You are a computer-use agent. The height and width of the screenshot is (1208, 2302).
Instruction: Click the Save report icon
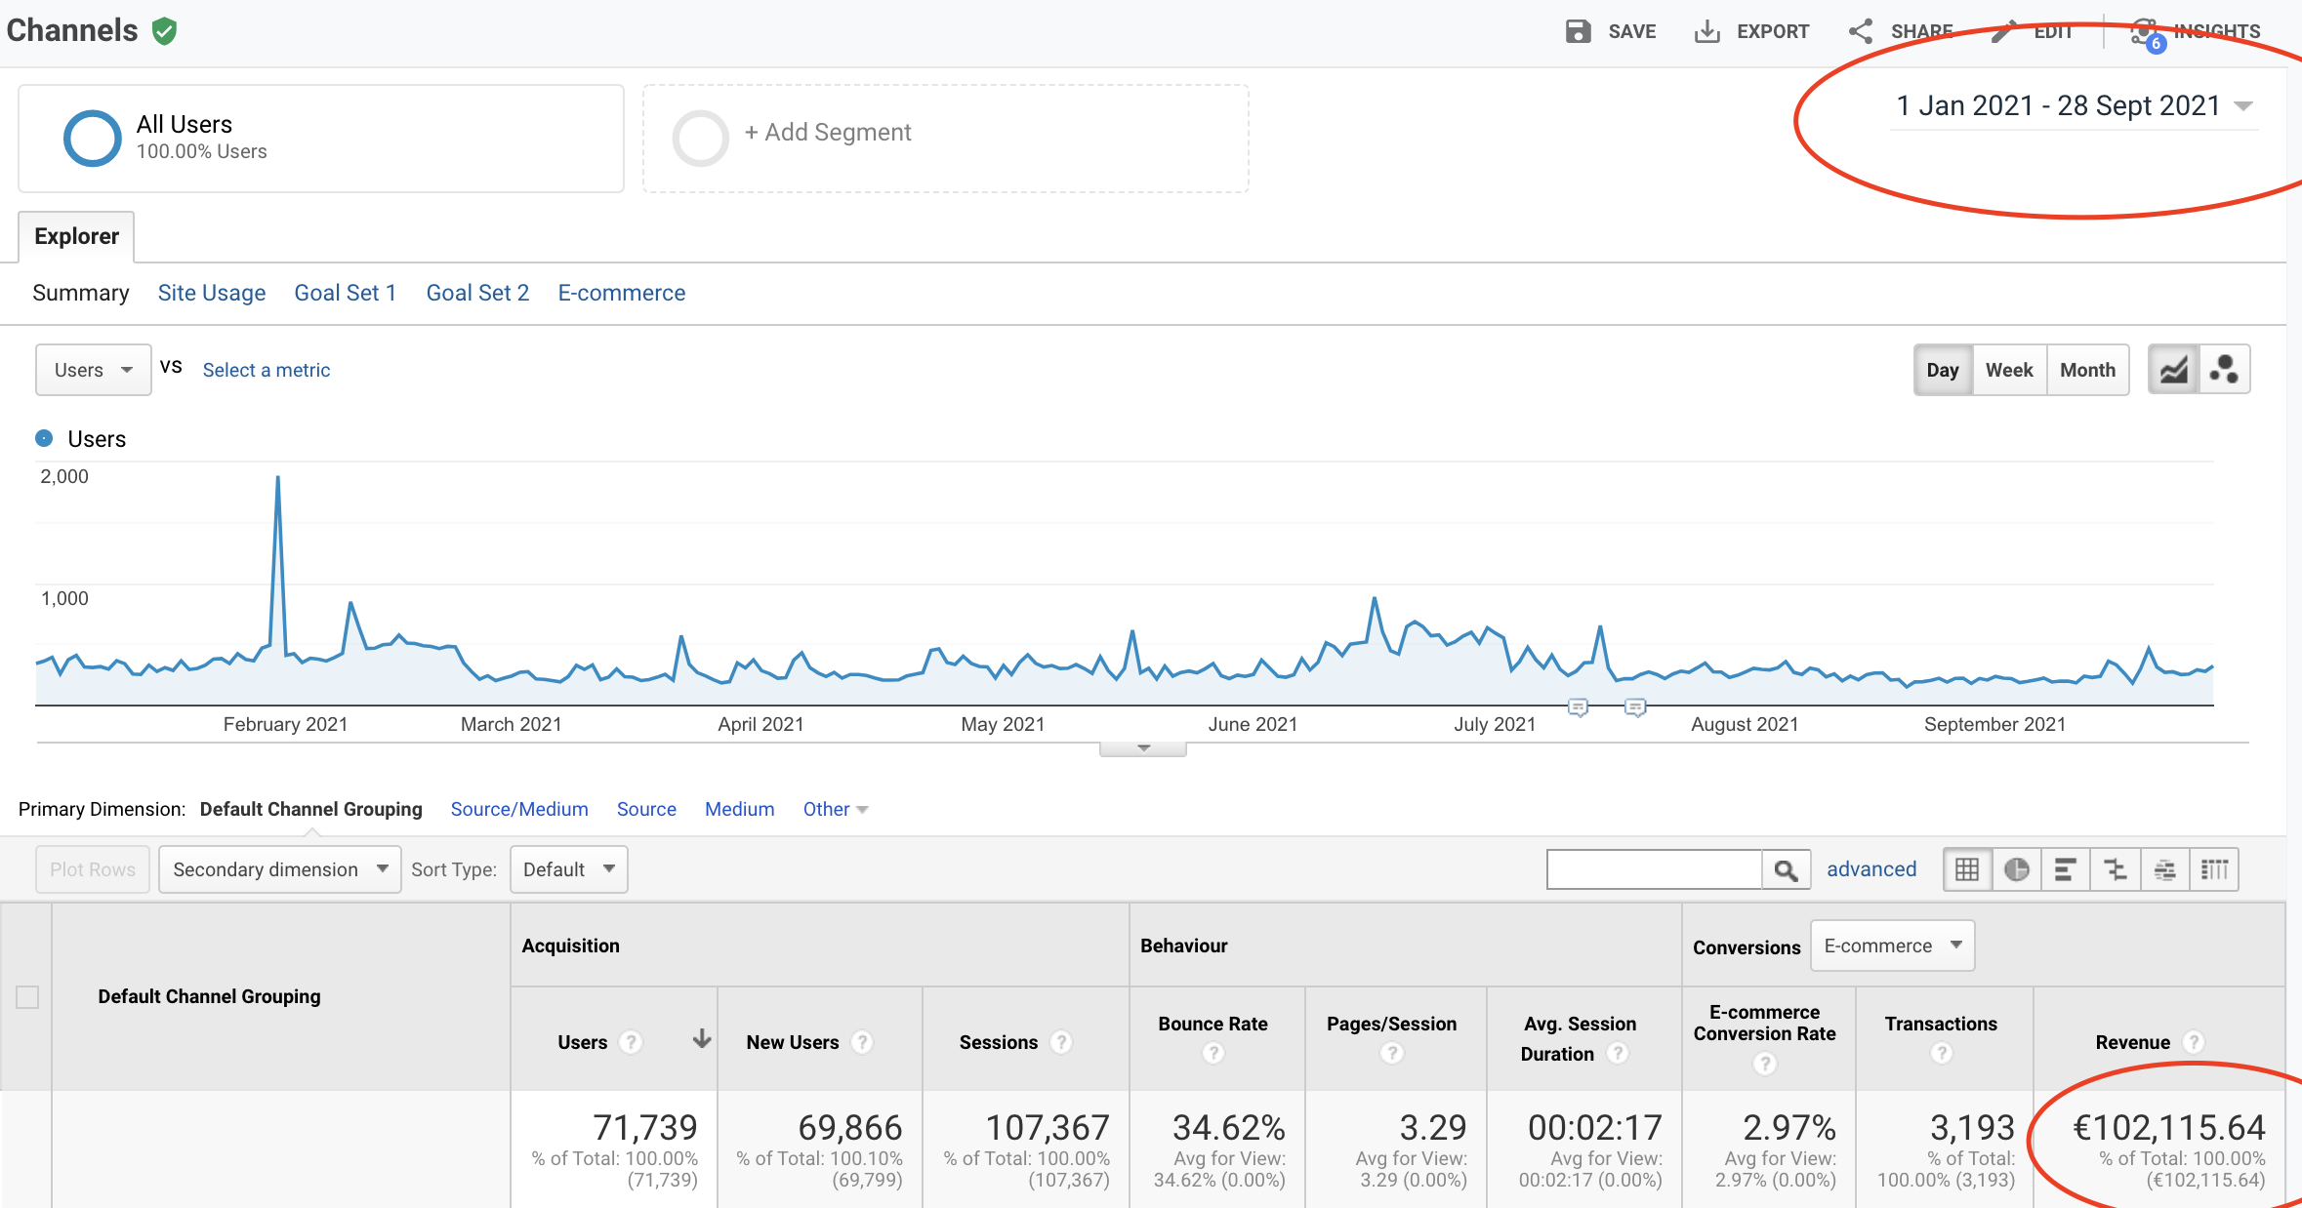[x=1578, y=31]
